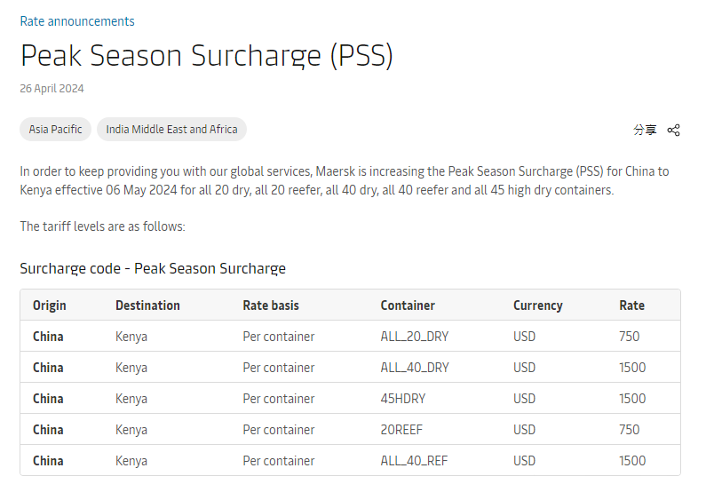The height and width of the screenshot is (492, 706).
Task: Select the ALL_20_DRY container cell
Action: point(414,337)
